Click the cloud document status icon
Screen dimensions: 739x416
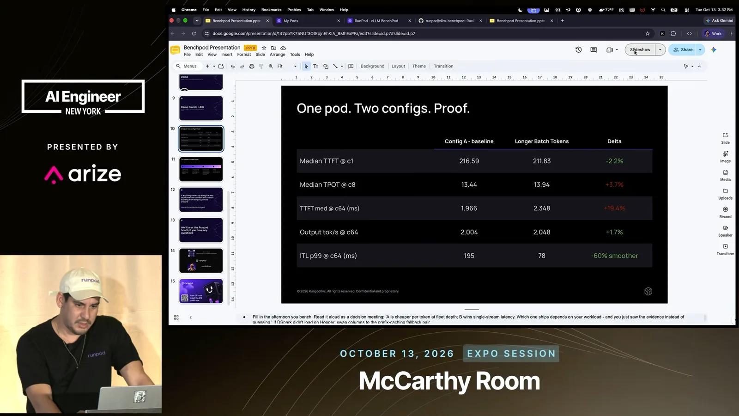(x=283, y=48)
